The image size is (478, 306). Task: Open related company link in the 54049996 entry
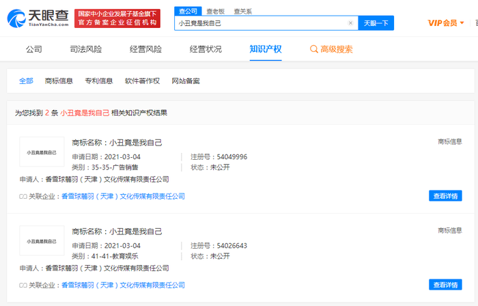123,196
